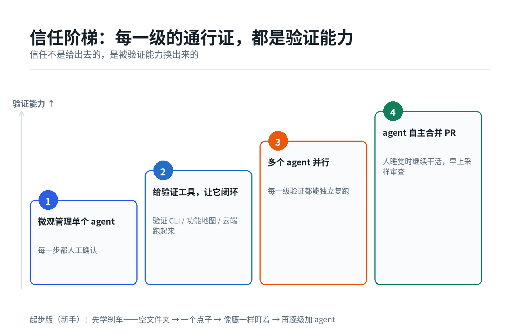Click the orange number 3 step badge
This screenshot has width=519, height=333.
(x=278, y=141)
